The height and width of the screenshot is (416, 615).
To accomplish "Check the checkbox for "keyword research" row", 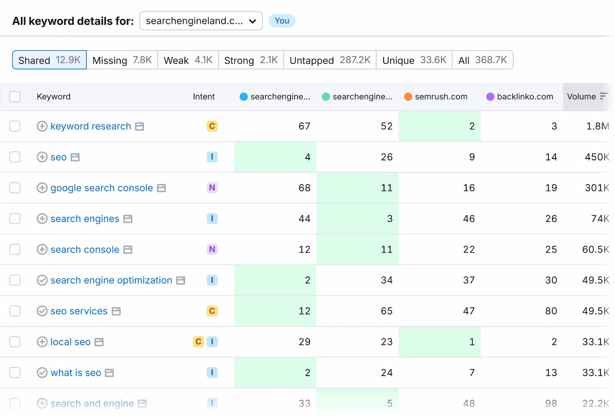I will [x=15, y=126].
